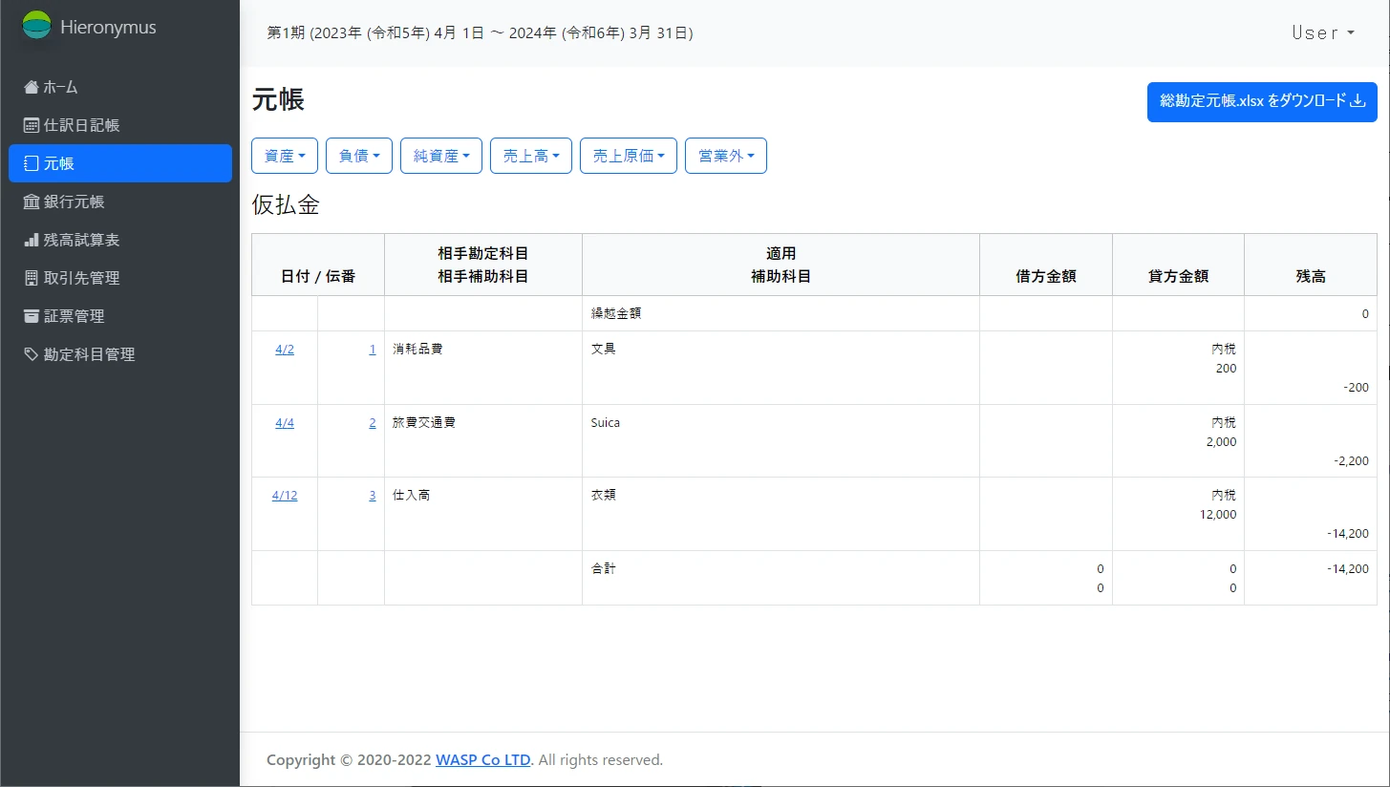Viewport: 1390px width, 787px height.
Task: Download 総勘定元帳.xlsx file
Action: click(x=1262, y=101)
